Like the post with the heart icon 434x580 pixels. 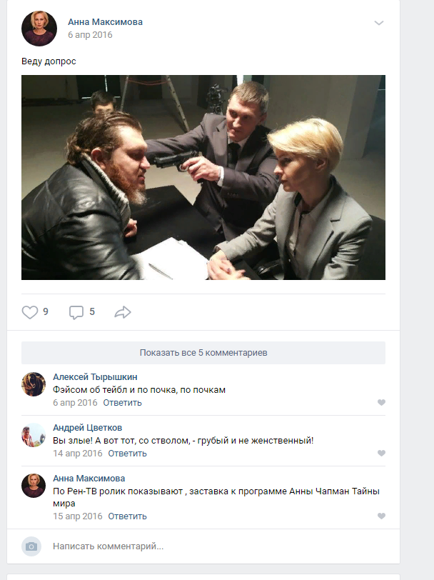[x=29, y=312]
